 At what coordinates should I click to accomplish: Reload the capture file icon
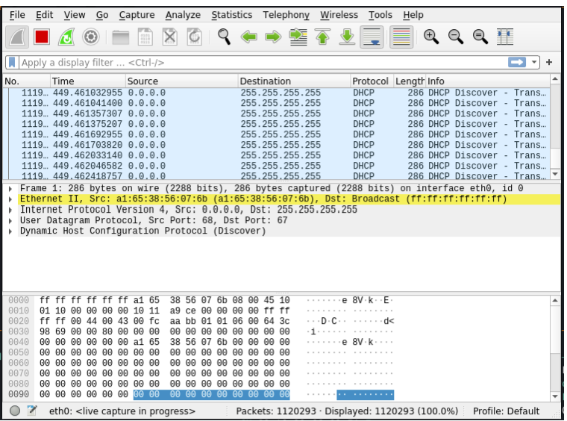(195, 37)
